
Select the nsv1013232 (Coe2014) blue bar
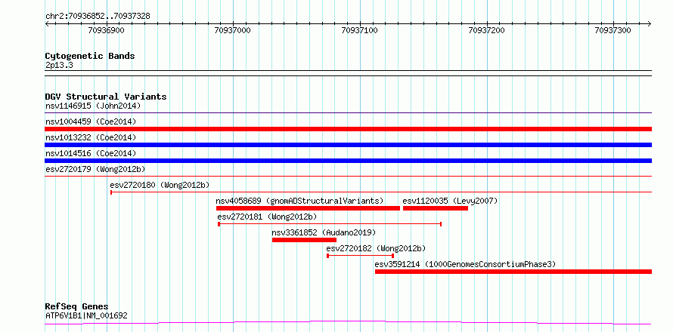(x=348, y=145)
